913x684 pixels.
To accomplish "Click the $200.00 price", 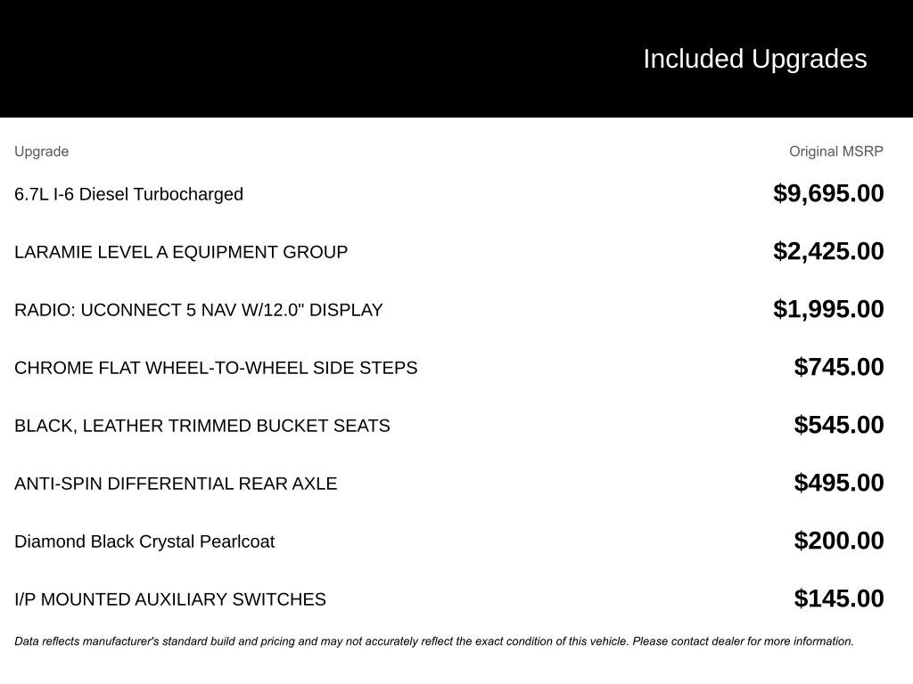I will (839, 541).
